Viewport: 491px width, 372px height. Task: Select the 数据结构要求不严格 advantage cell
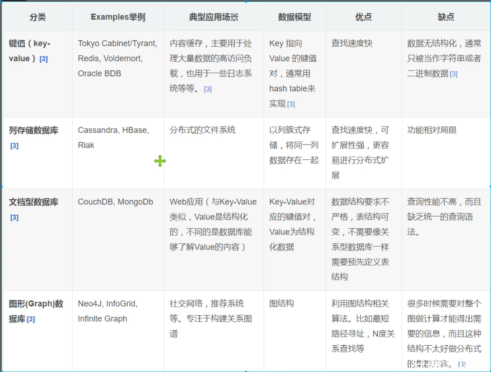tap(364, 239)
